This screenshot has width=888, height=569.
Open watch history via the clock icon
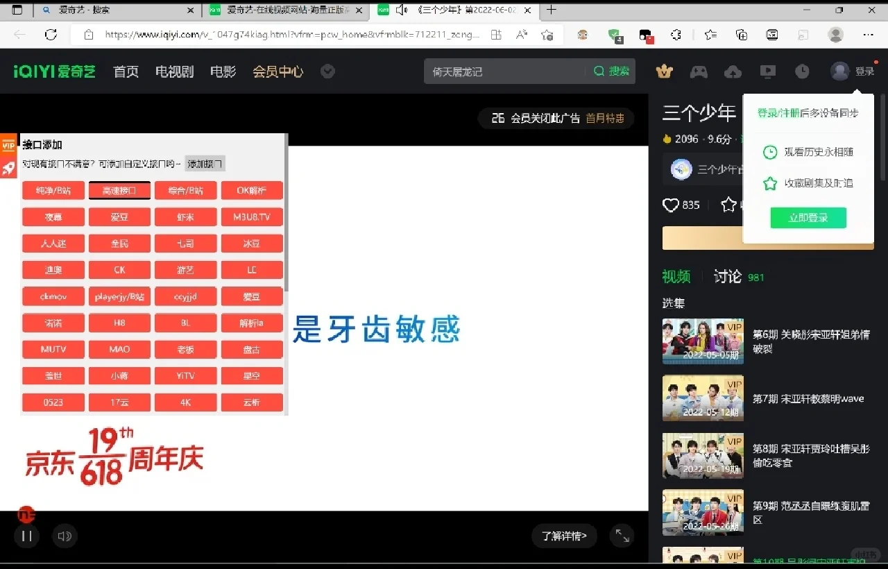[x=801, y=71]
